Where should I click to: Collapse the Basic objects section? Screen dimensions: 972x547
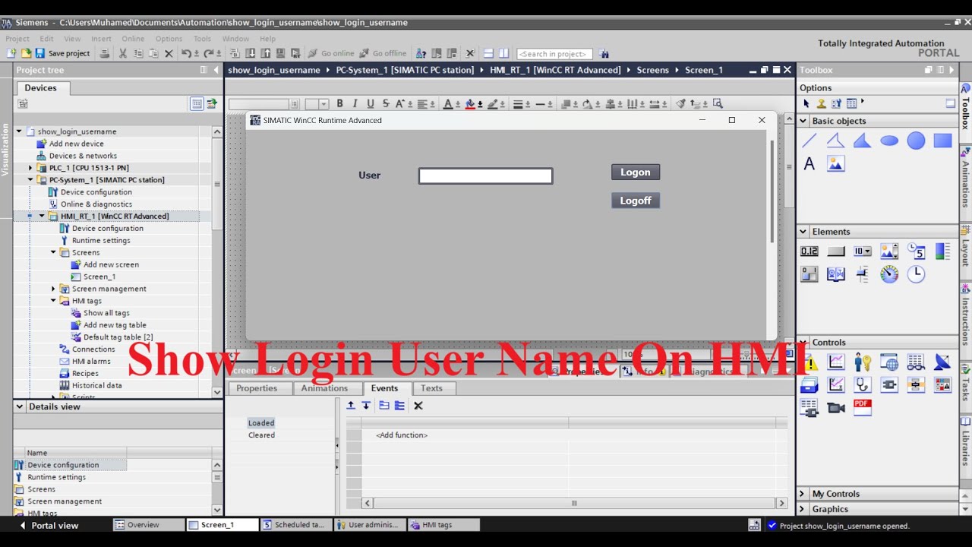803,121
